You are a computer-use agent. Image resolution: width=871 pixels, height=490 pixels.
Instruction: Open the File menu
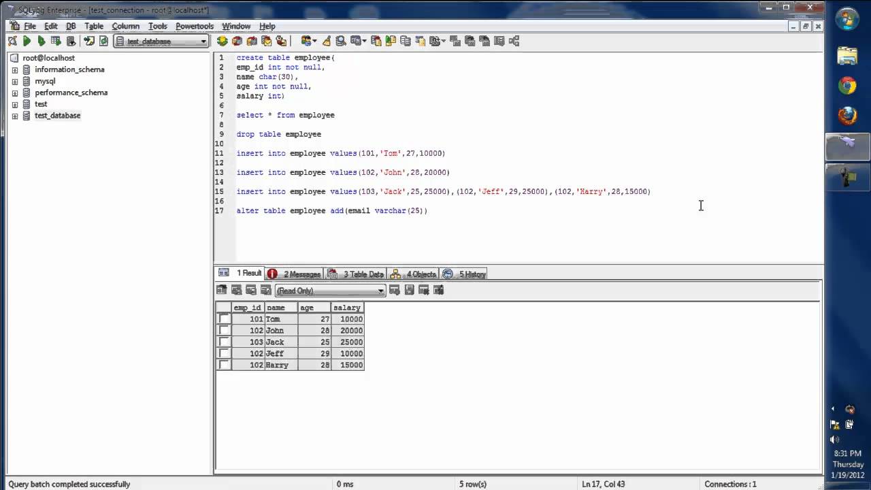coord(30,26)
